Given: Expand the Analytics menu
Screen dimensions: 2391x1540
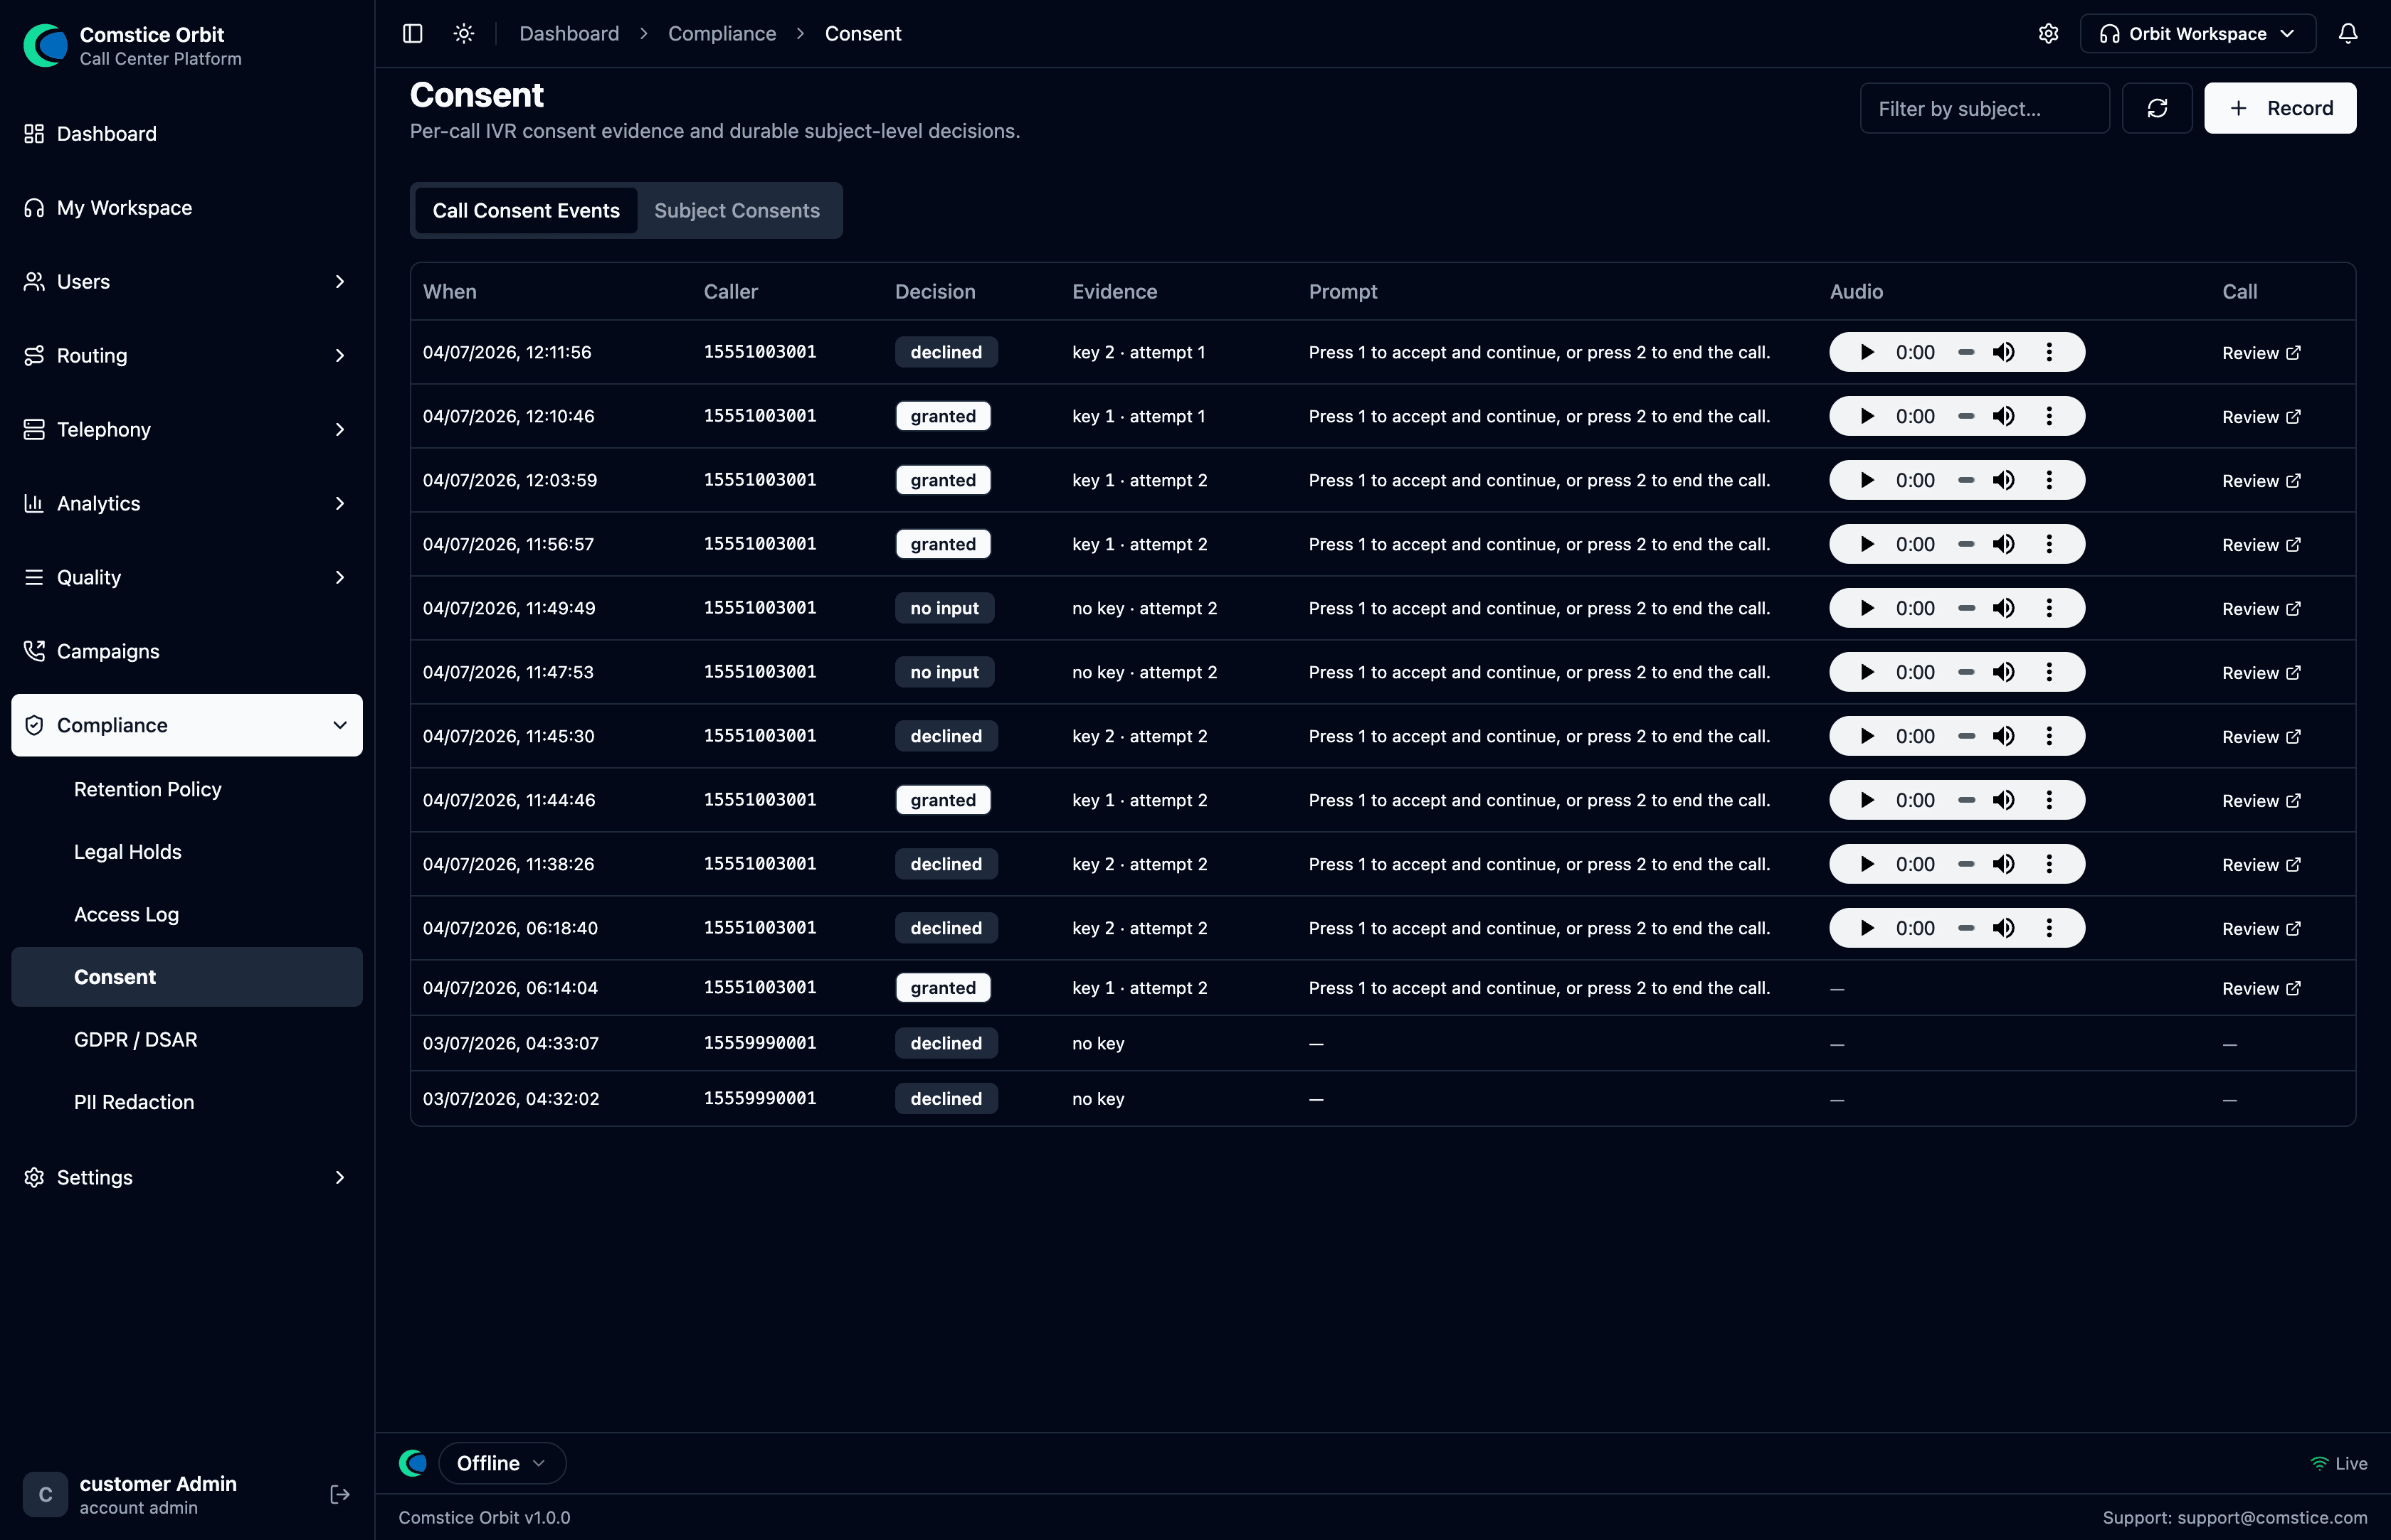Looking at the screenshot, I should point(187,504).
